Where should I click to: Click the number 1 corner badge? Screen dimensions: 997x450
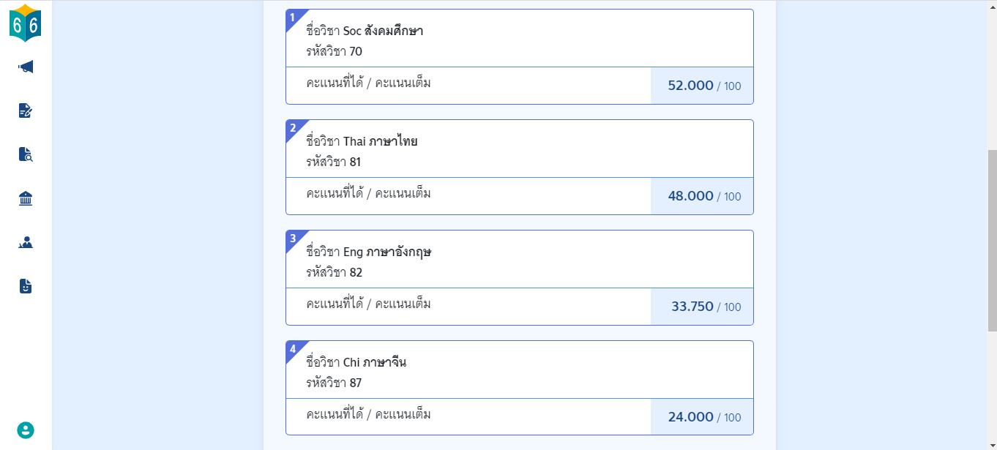(x=293, y=17)
